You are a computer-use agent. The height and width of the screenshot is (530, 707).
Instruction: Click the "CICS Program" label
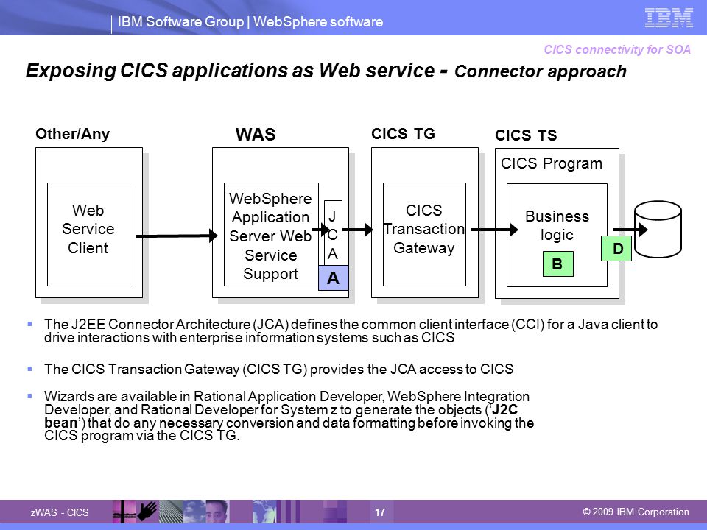click(x=552, y=163)
